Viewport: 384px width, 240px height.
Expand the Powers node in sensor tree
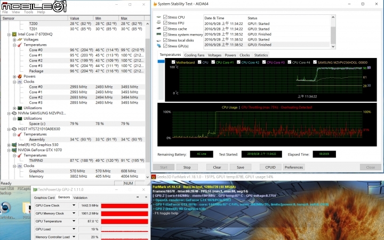tap(14, 77)
